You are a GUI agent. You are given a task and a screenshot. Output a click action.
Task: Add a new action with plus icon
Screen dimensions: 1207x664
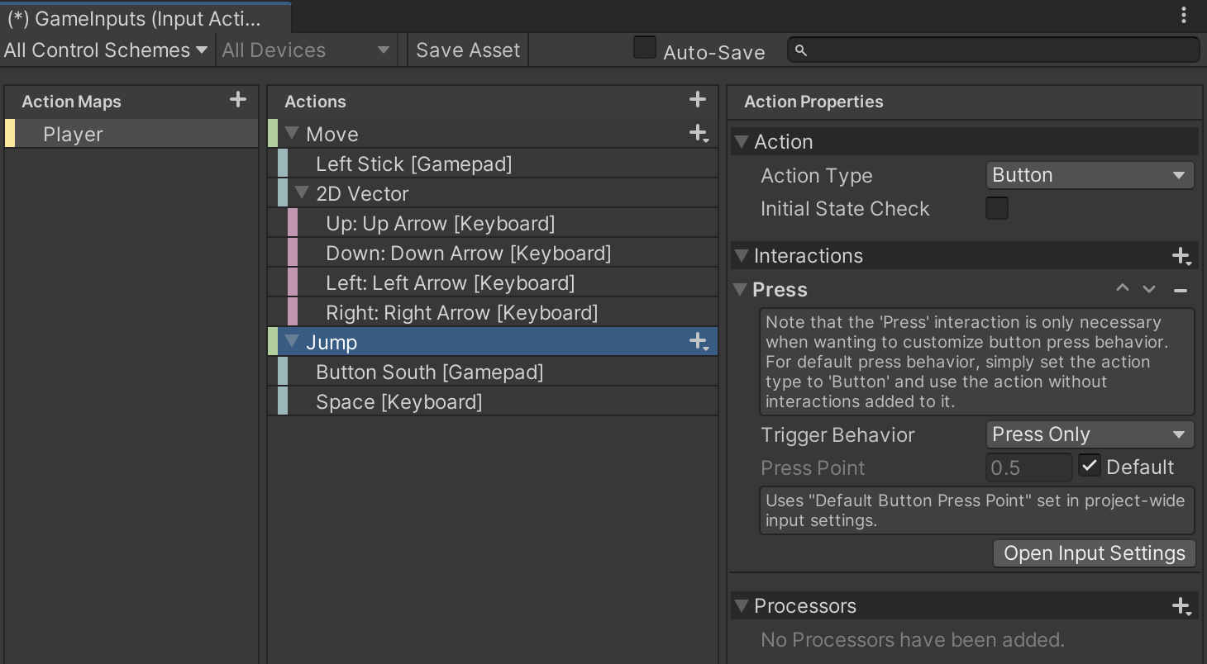pyautogui.click(x=698, y=100)
